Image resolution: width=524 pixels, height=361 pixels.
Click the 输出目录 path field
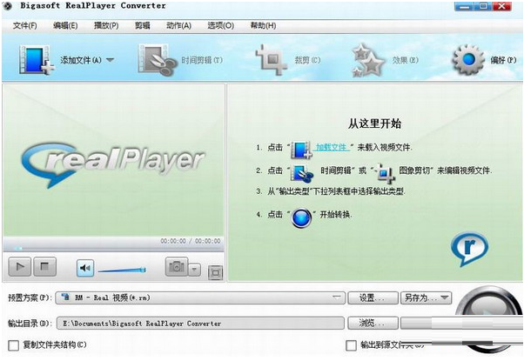click(x=200, y=324)
